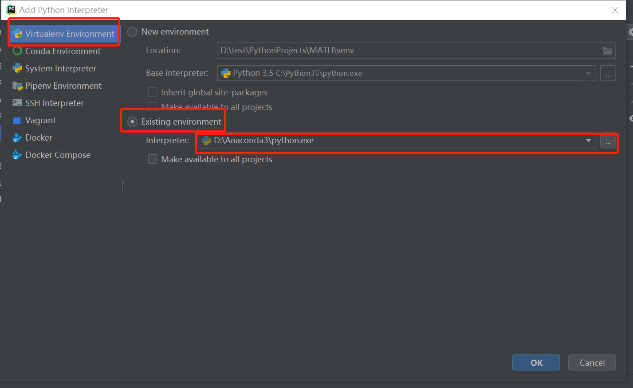The height and width of the screenshot is (388, 633).
Task: Click the SSH Interpreter terminal icon
Action: (17, 103)
